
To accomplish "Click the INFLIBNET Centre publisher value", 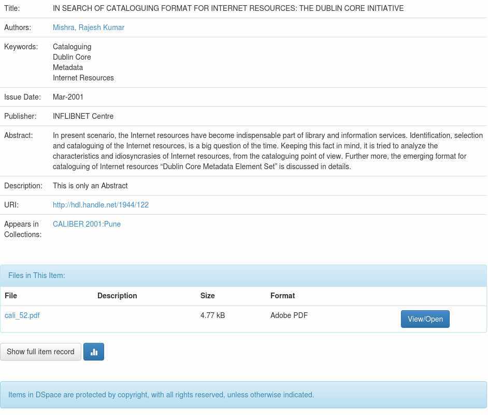I will point(83,116).
